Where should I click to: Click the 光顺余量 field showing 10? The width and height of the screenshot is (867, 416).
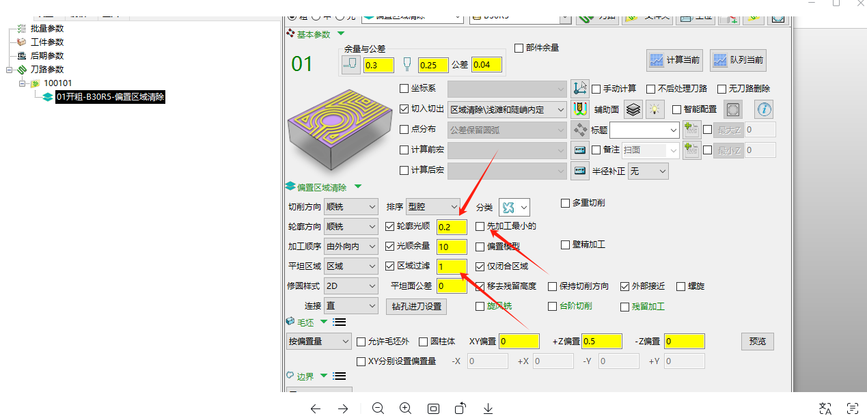452,247
